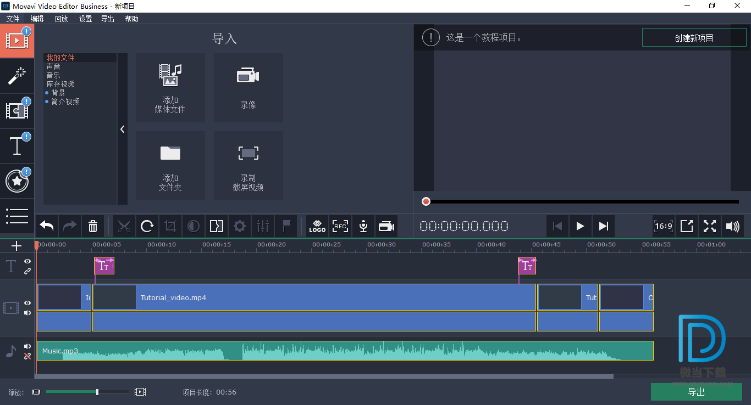The height and width of the screenshot is (405, 751).
Task: Click 添加文件夹 tile
Action: click(x=170, y=166)
